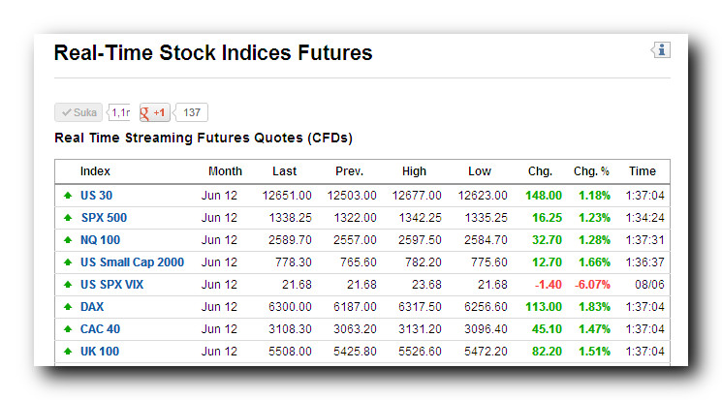The image size is (722, 400).
Task: Open the DAX index link
Action: (92, 307)
